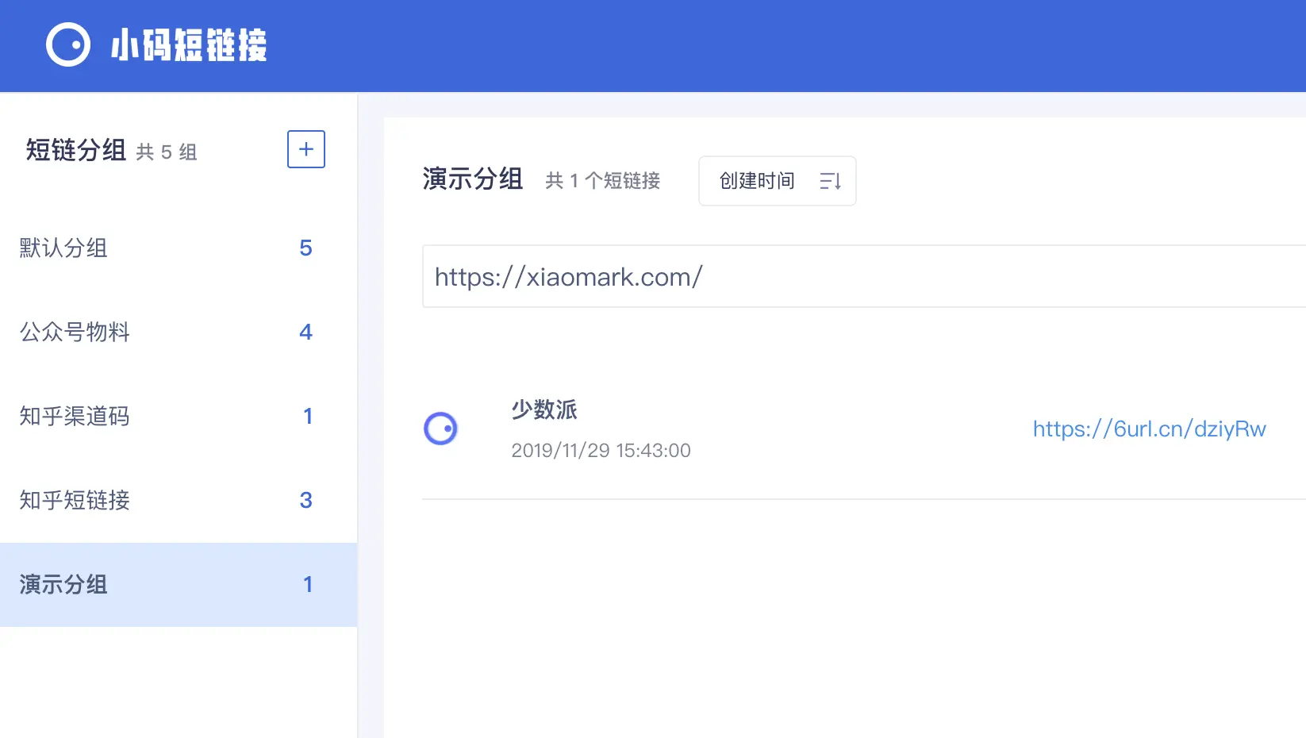Viewport: 1306px width, 738px height.
Task: Select the highlighted 演示分组 group
Action: pos(63,585)
